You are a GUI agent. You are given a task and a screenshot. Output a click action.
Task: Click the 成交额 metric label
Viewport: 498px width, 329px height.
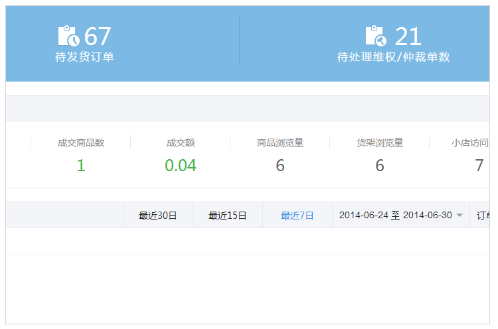(x=181, y=143)
